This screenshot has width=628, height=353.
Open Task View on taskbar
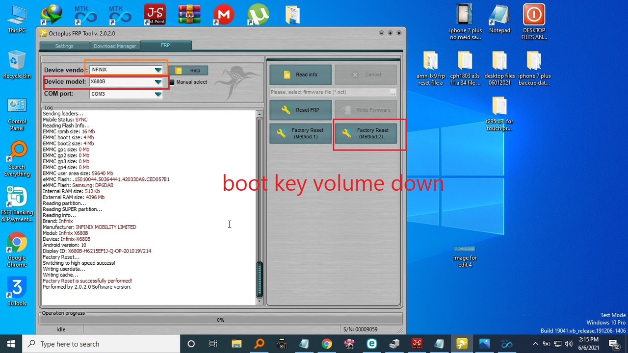213,344
